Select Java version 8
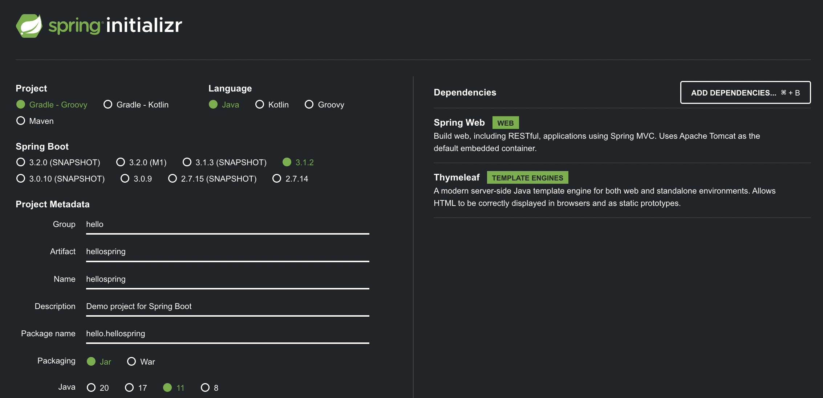 (205, 388)
